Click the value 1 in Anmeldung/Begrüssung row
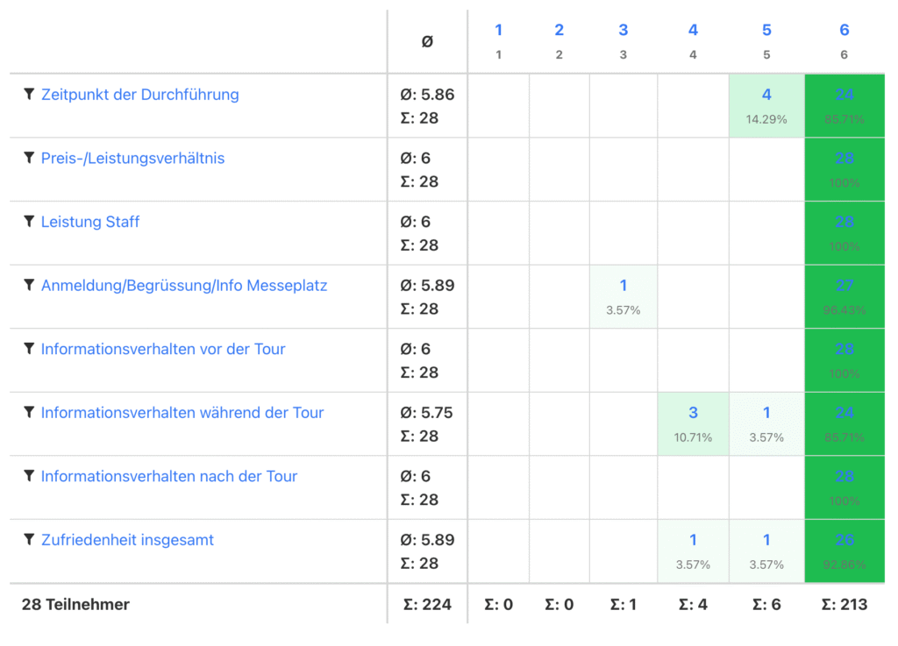This screenshot has width=898, height=646. [x=624, y=286]
